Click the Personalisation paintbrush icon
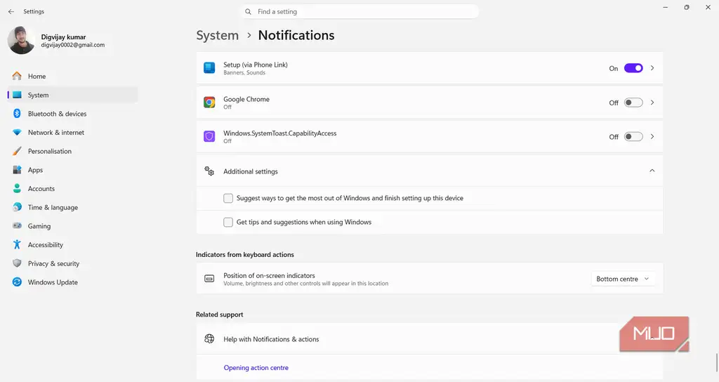This screenshot has height=382, width=719. tap(17, 151)
